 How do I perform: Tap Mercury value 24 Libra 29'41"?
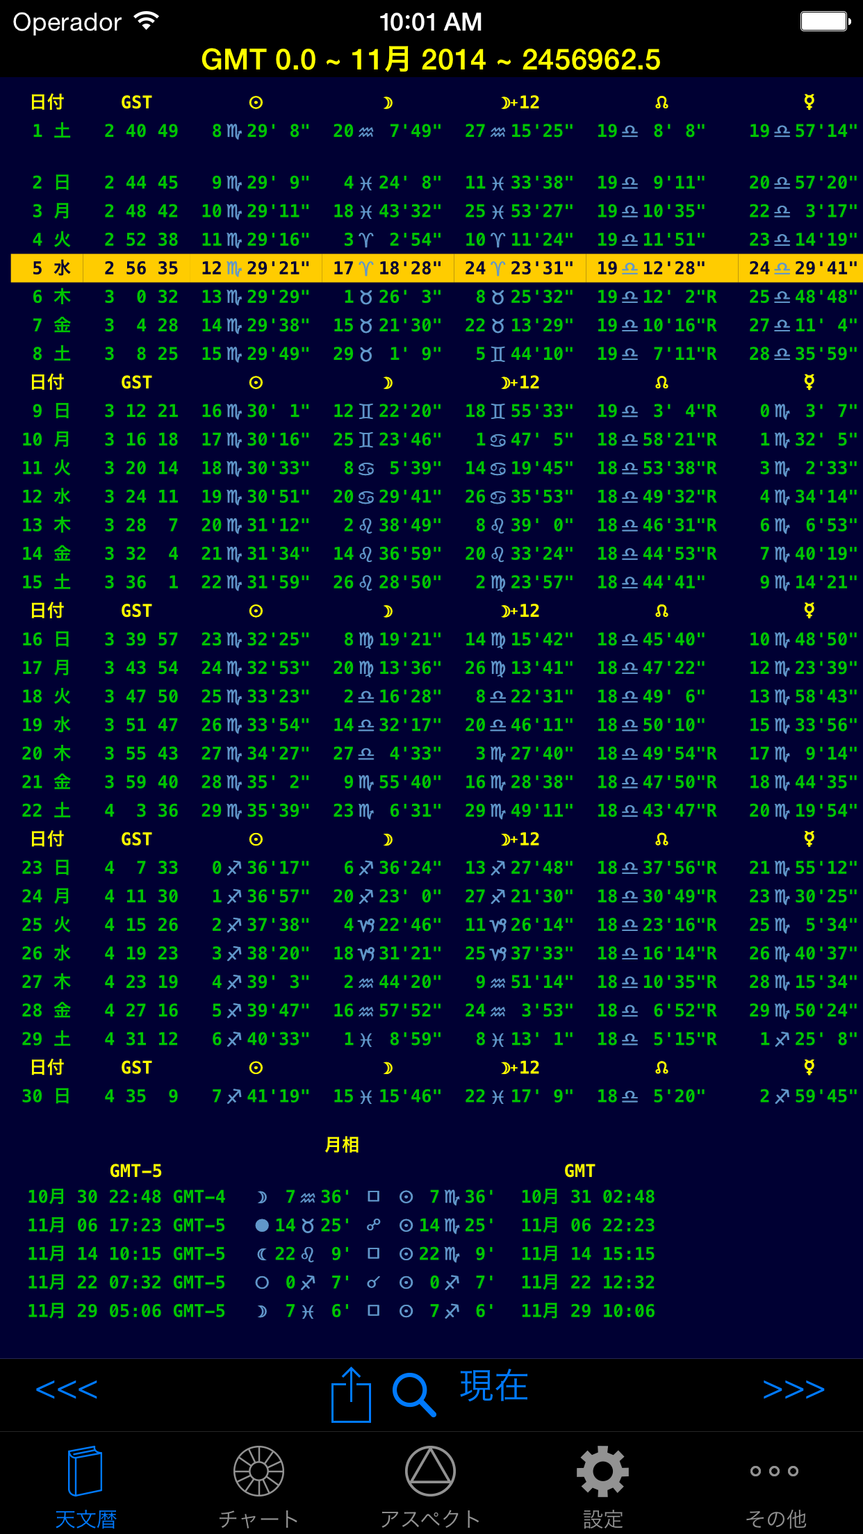pyautogui.click(x=803, y=268)
